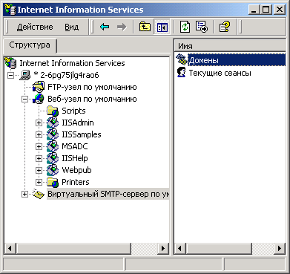Expand the IISAdmin tree node
Screen dimensions: 290x274
pos(39,123)
